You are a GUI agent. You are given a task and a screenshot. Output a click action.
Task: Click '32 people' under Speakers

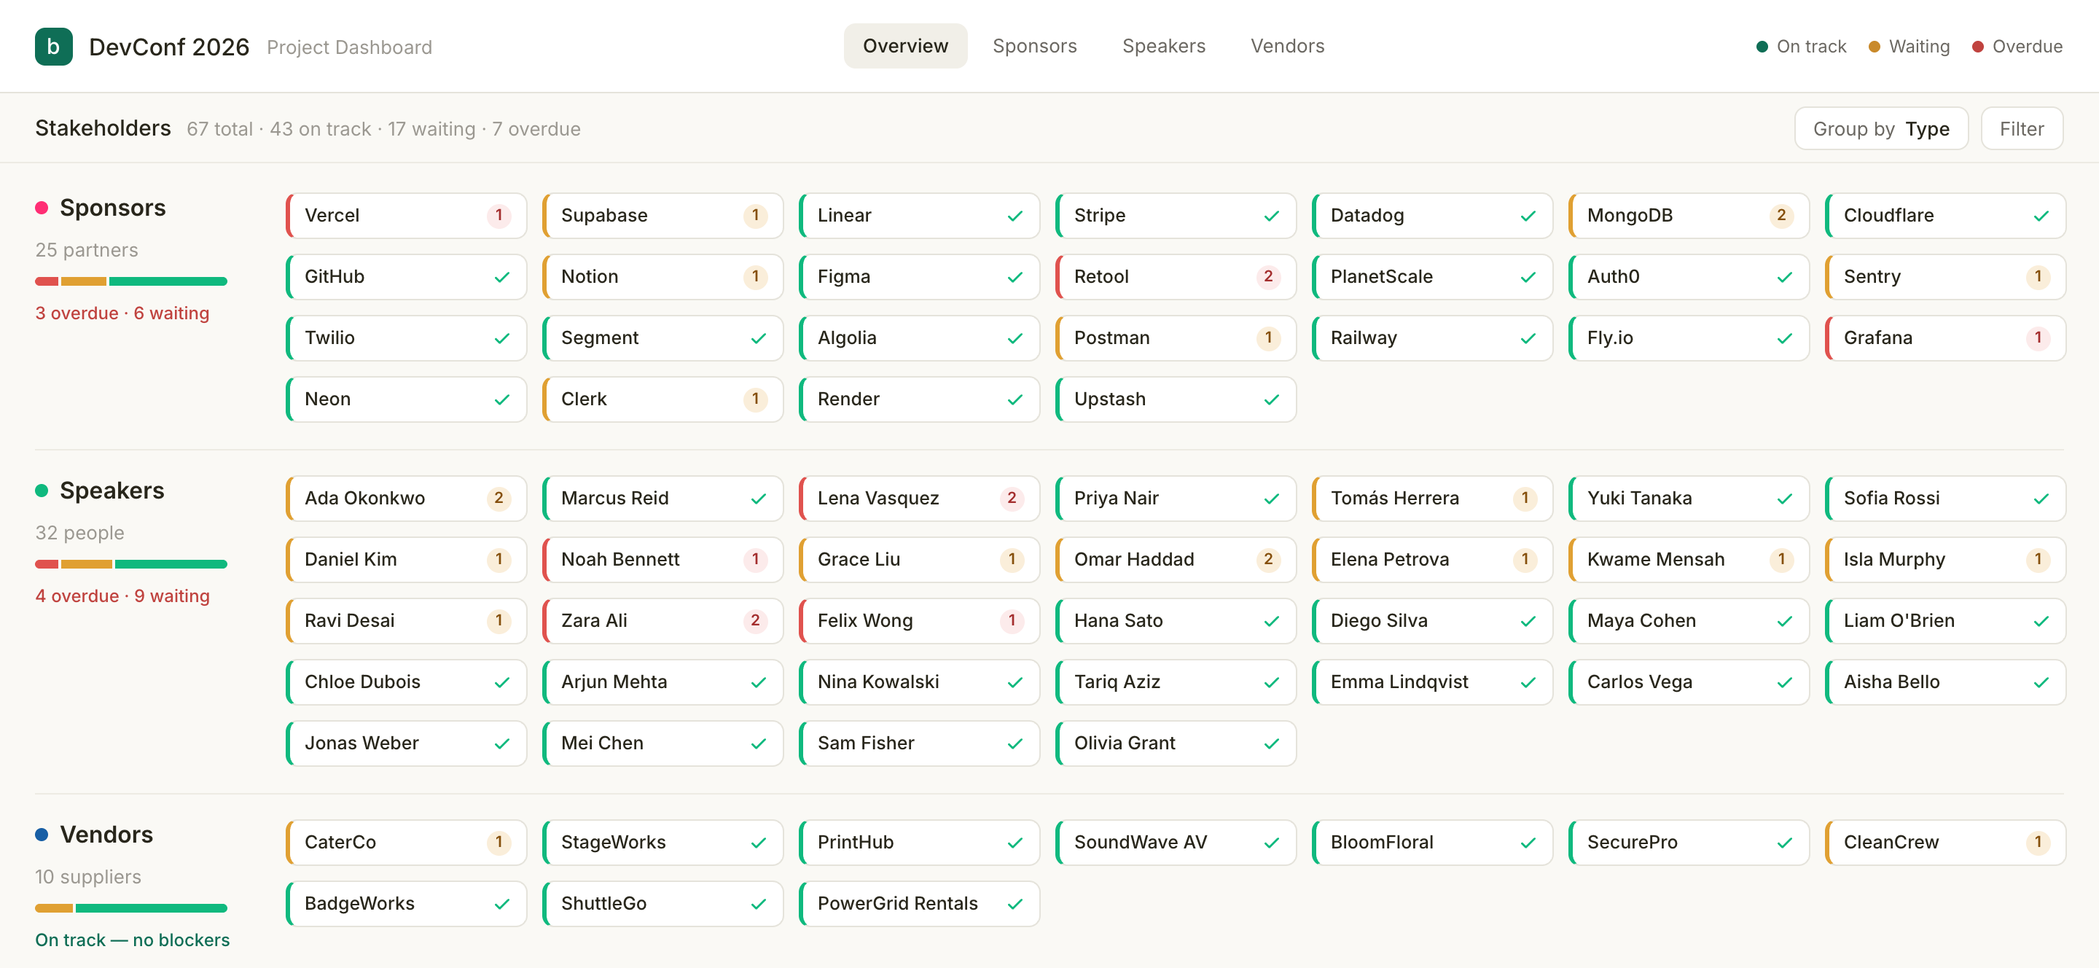click(x=80, y=533)
